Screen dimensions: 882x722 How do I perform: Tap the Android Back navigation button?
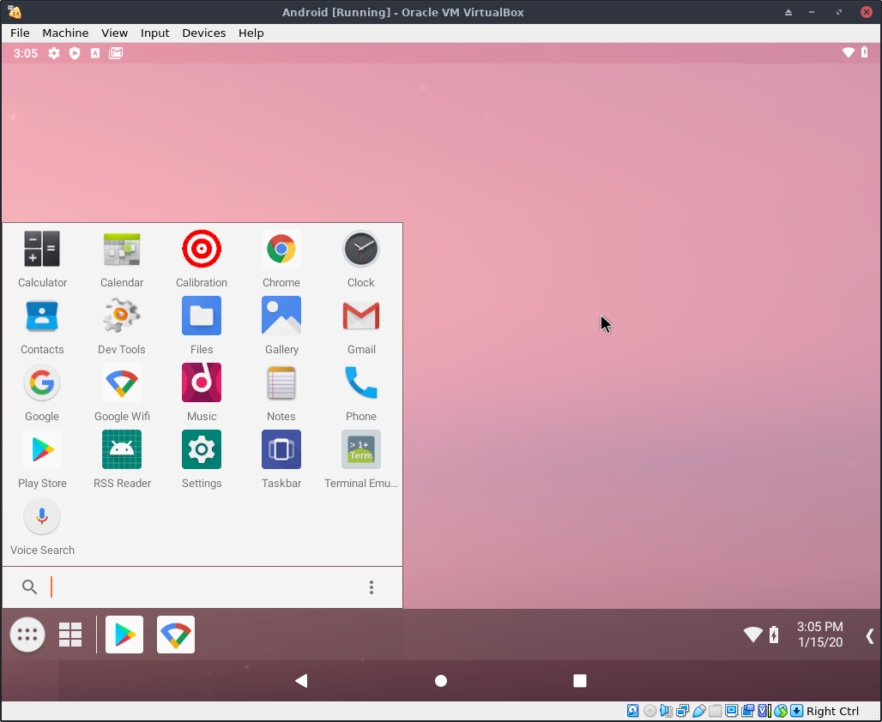(301, 681)
